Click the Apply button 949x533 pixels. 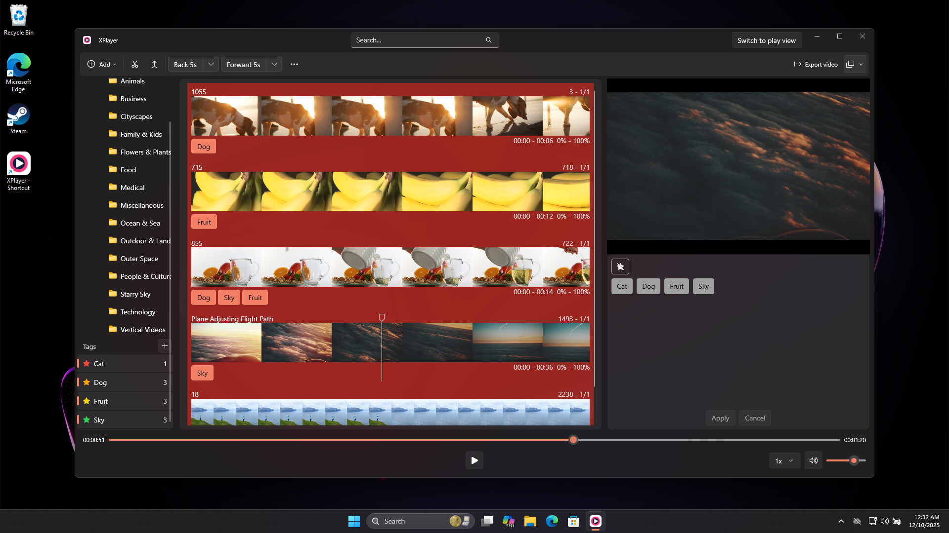click(x=720, y=418)
